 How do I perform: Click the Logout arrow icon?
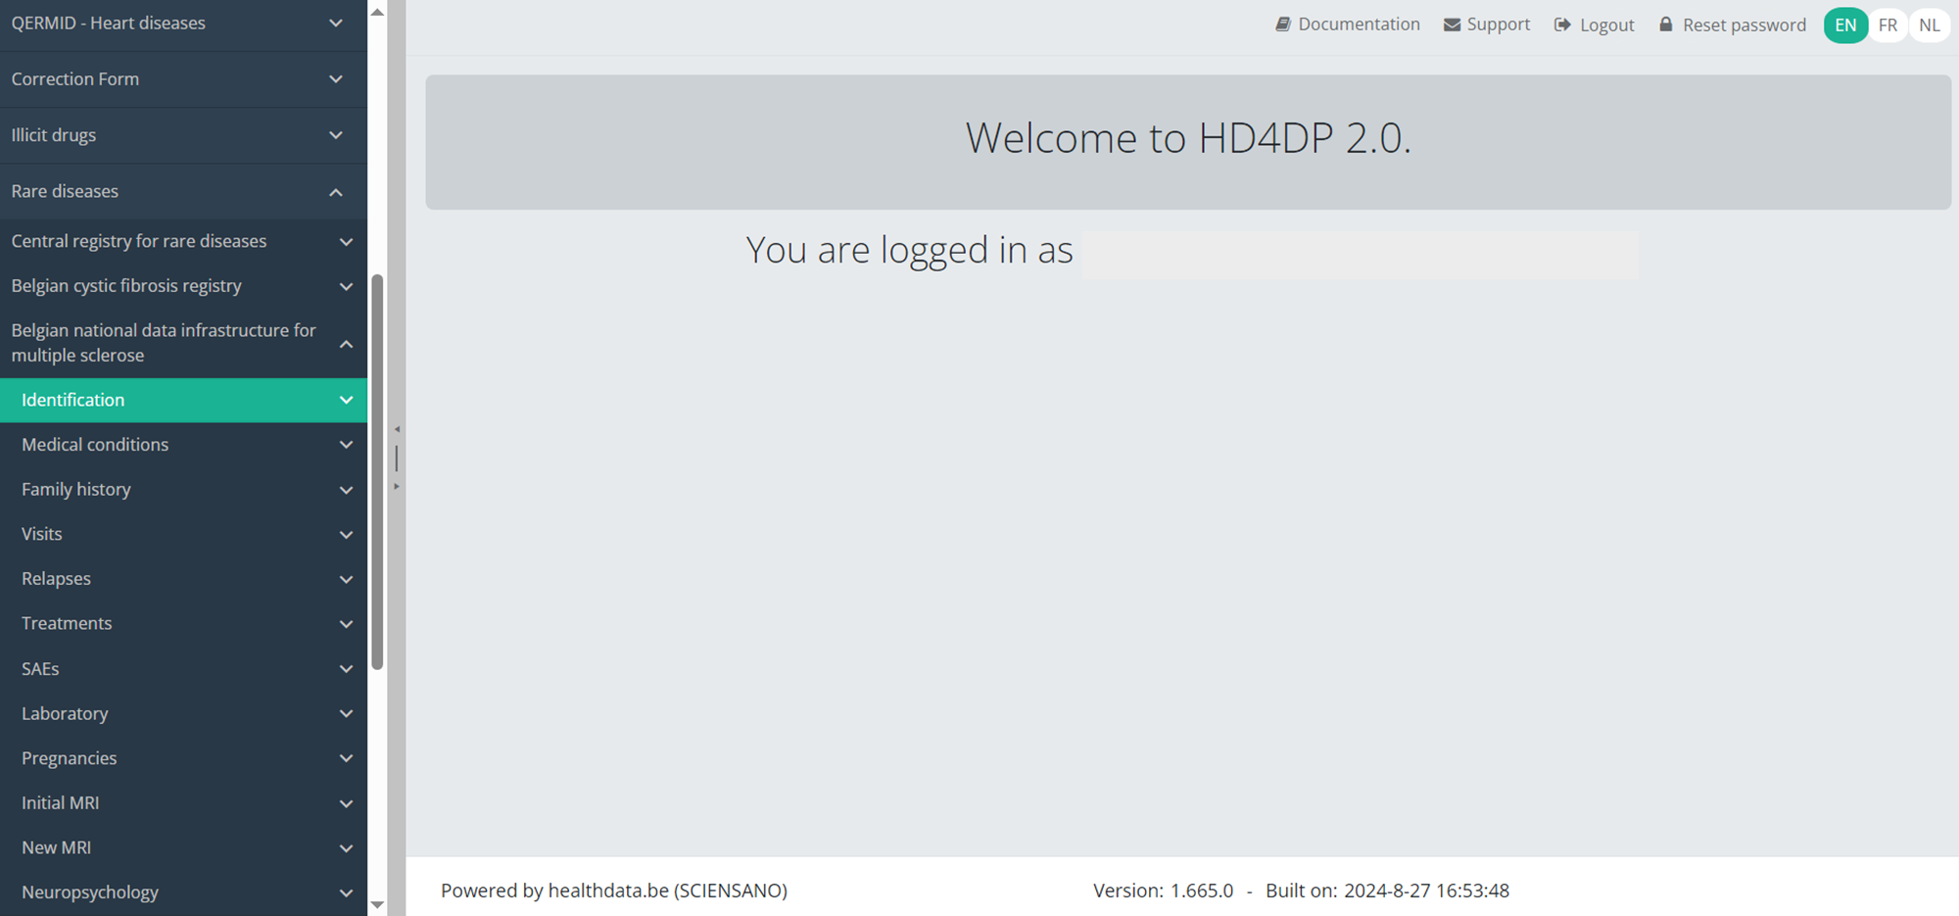1562,24
